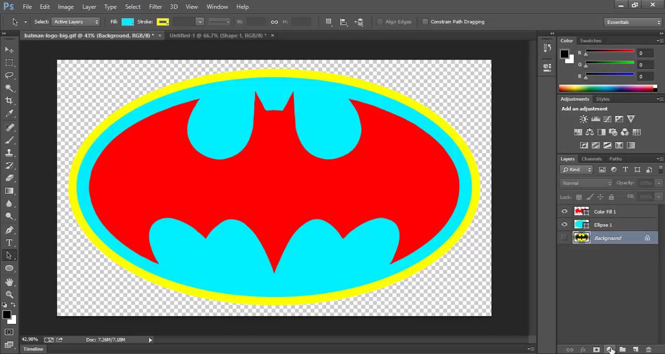Add a Photo Filter adjustment
The width and height of the screenshot is (665, 354).
point(613,132)
